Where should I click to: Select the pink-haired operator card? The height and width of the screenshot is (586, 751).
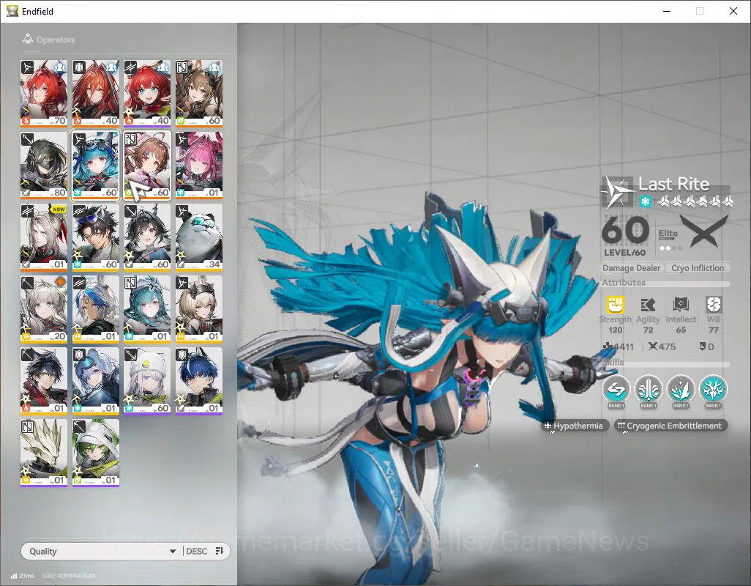tap(199, 166)
